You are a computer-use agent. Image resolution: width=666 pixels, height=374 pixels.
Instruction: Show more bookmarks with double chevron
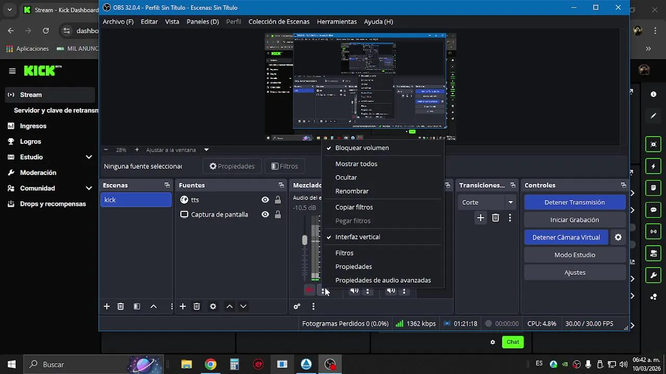(648, 48)
